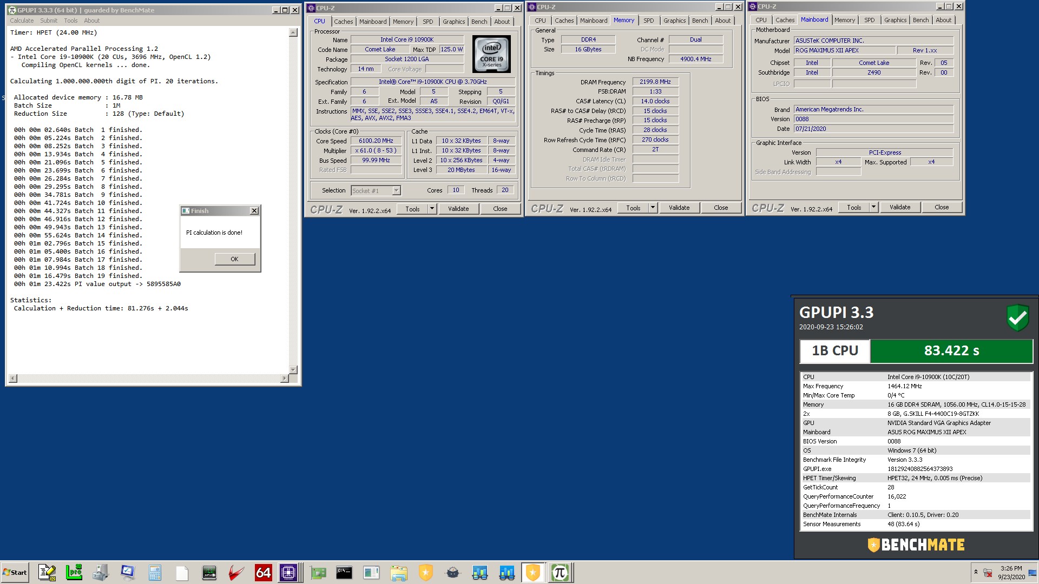1039x584 pixels.
Task: Click Validate in middle CPU-Z window
Action: (x=679, y=208)
